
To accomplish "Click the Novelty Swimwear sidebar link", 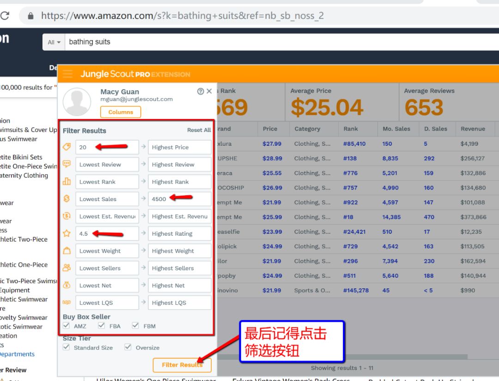I will tap(24, 317).
